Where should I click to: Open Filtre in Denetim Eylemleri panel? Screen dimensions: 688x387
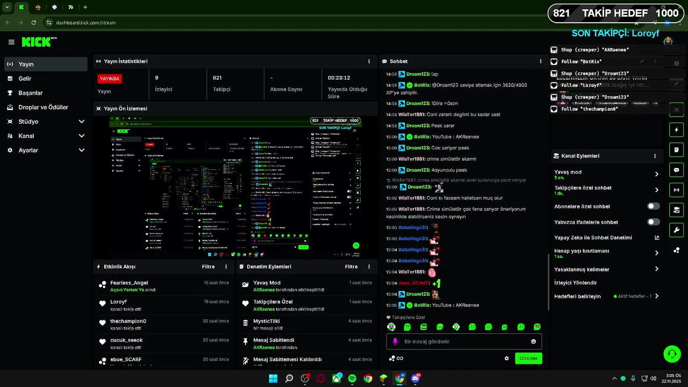coord(351,267)
